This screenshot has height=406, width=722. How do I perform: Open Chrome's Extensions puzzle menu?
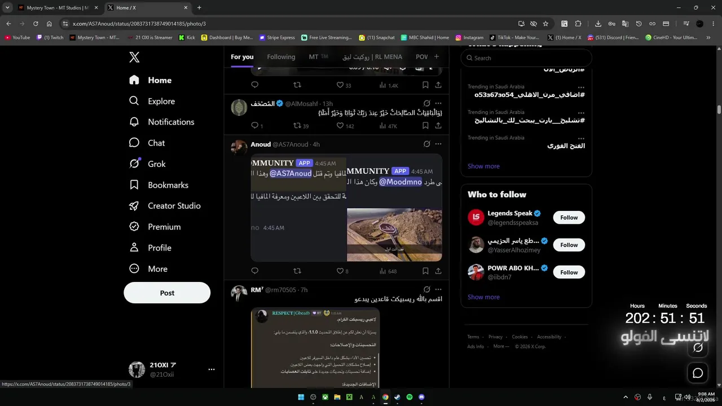(x=578, y=24)
